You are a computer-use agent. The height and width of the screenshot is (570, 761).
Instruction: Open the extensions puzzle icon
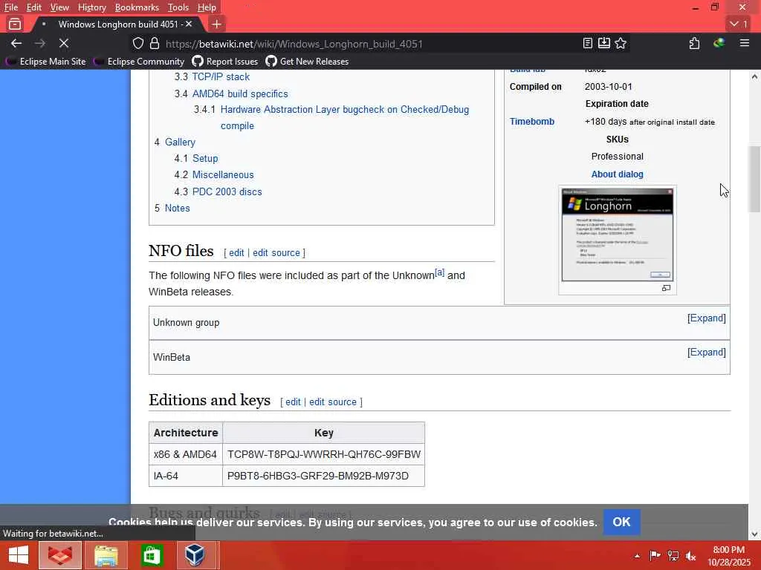click(x=695, y=44)
